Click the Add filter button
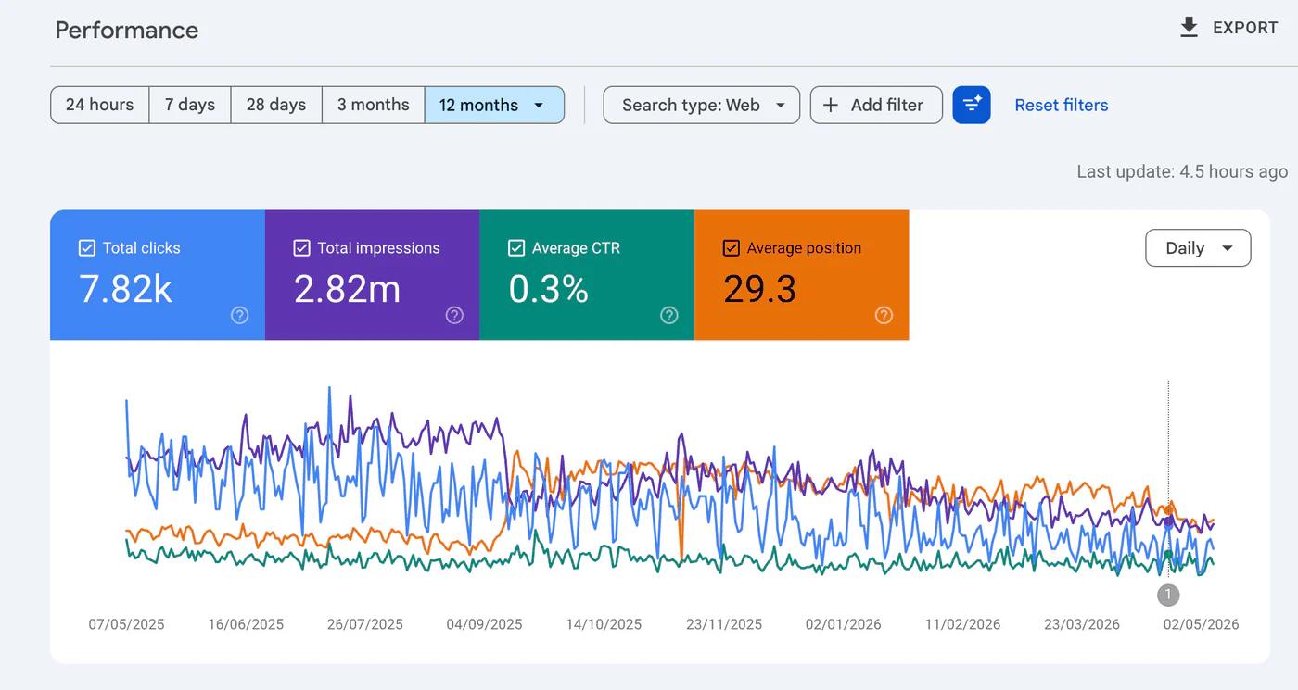1298x690 pixels. point(876,105)
